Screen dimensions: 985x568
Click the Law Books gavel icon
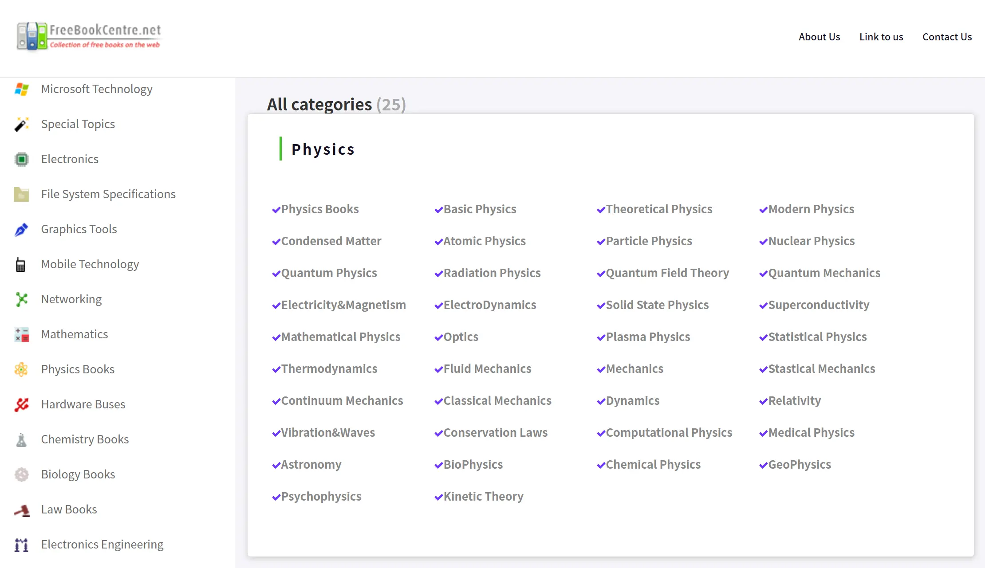[x=21, y=510]
